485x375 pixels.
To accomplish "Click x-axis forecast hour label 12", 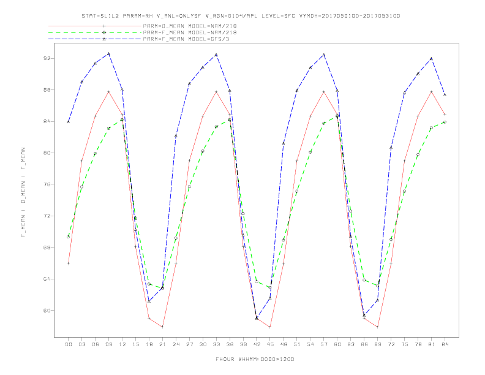I will coord(122,344).
